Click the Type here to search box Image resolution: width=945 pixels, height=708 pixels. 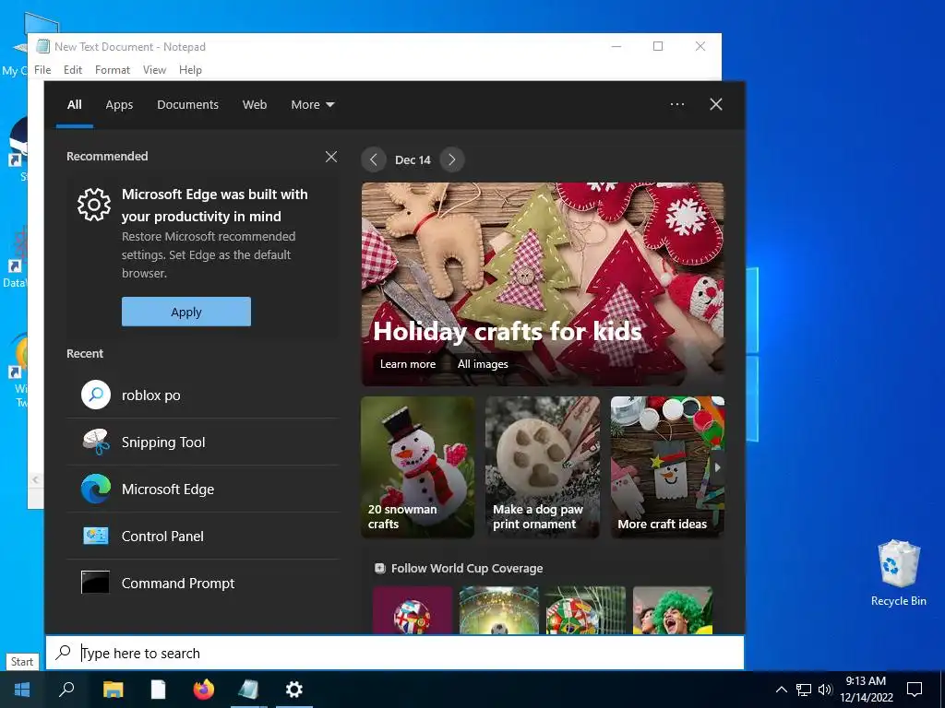click(395, 654)
